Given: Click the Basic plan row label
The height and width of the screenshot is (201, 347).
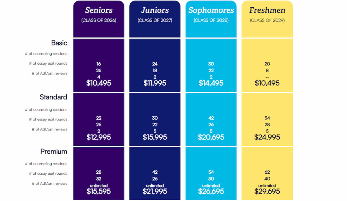Looking at the screenshot, I should pos(59,43).
